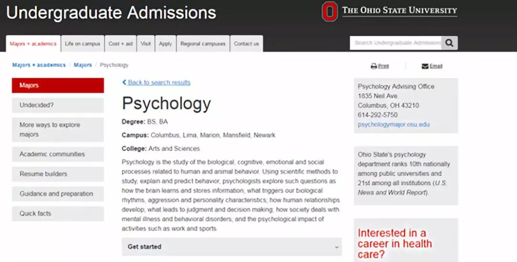Click The Ohio State University wordmark
517x262 pixels.
[400, 11]
